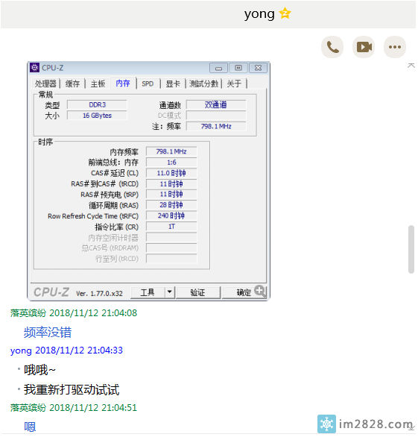Expand the 工具 dropdown arrow
Screen dimensions: 418x437
[x=169, y=292]
